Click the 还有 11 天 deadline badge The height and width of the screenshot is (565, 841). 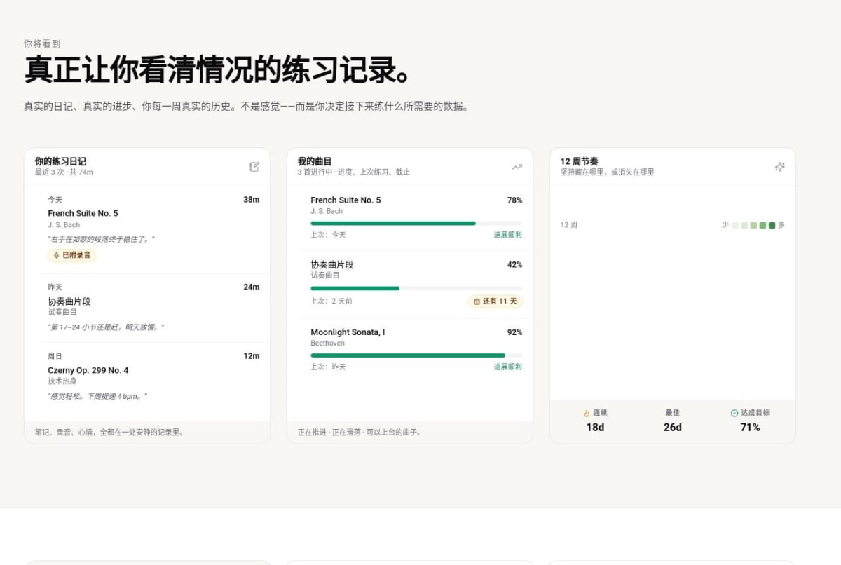pos(495,301)
